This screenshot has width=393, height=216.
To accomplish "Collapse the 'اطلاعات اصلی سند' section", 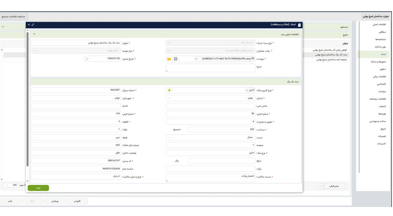I will click(34, 34).
